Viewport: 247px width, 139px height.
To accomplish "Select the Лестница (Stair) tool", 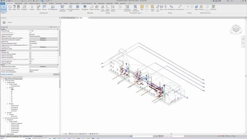I will click(97, 8).
